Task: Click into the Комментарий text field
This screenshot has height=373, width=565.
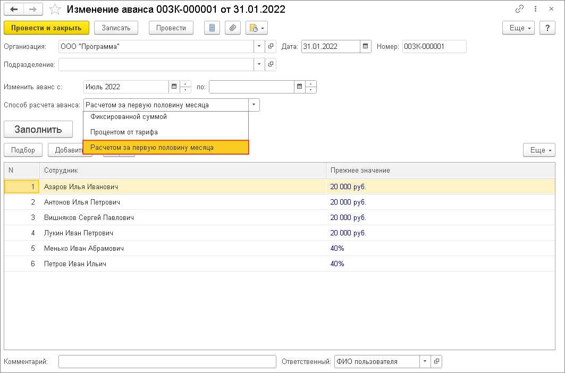Action: tap(167, 361)
